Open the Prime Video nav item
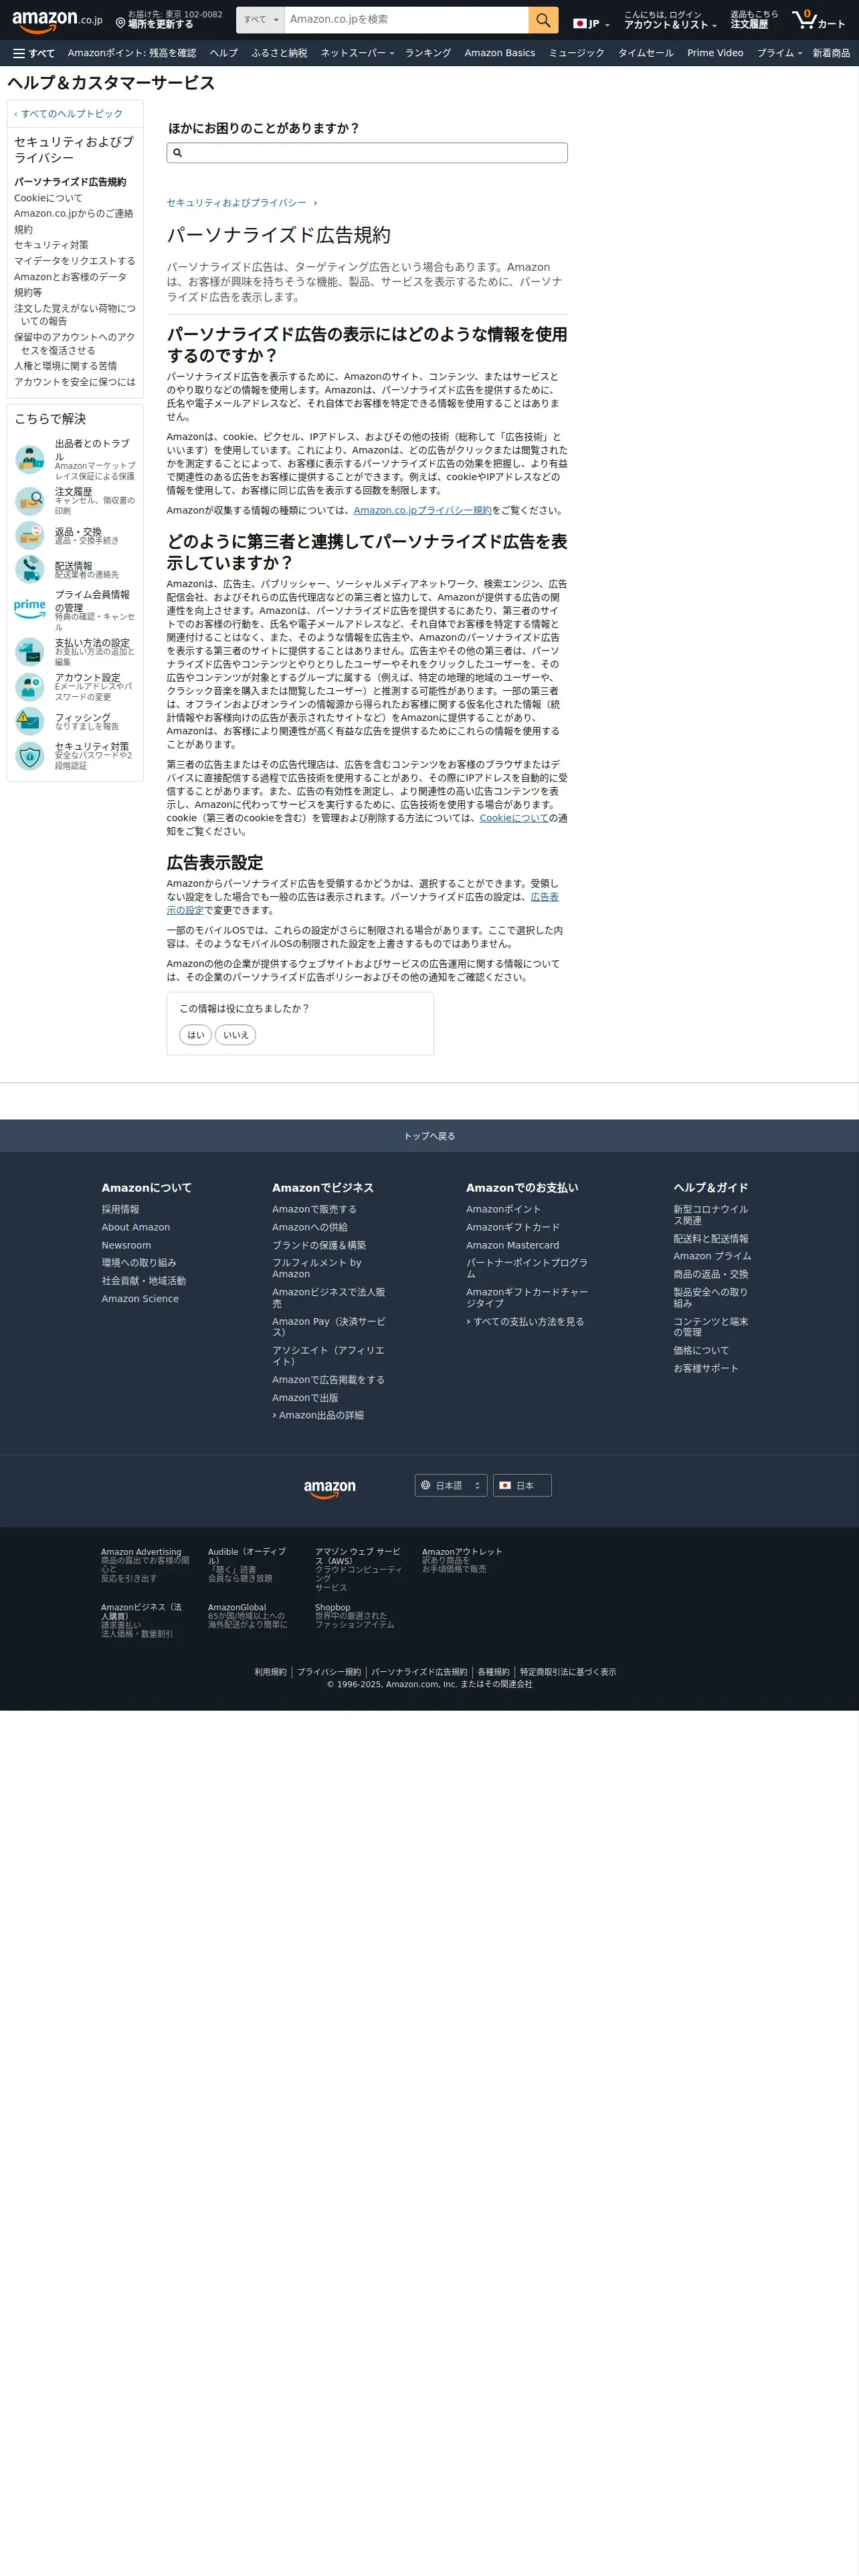 tap(715, 53)
